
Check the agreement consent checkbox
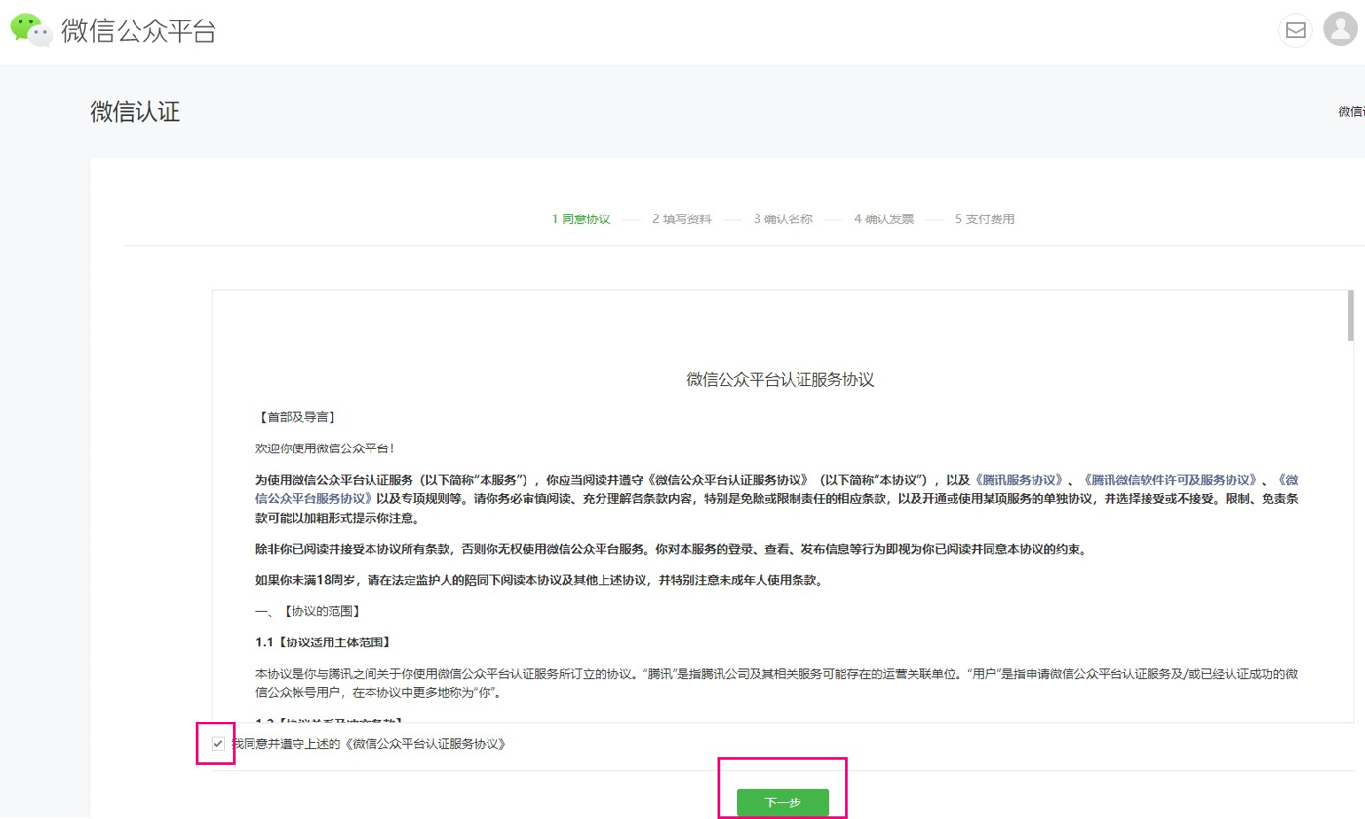tap(218, 744)
